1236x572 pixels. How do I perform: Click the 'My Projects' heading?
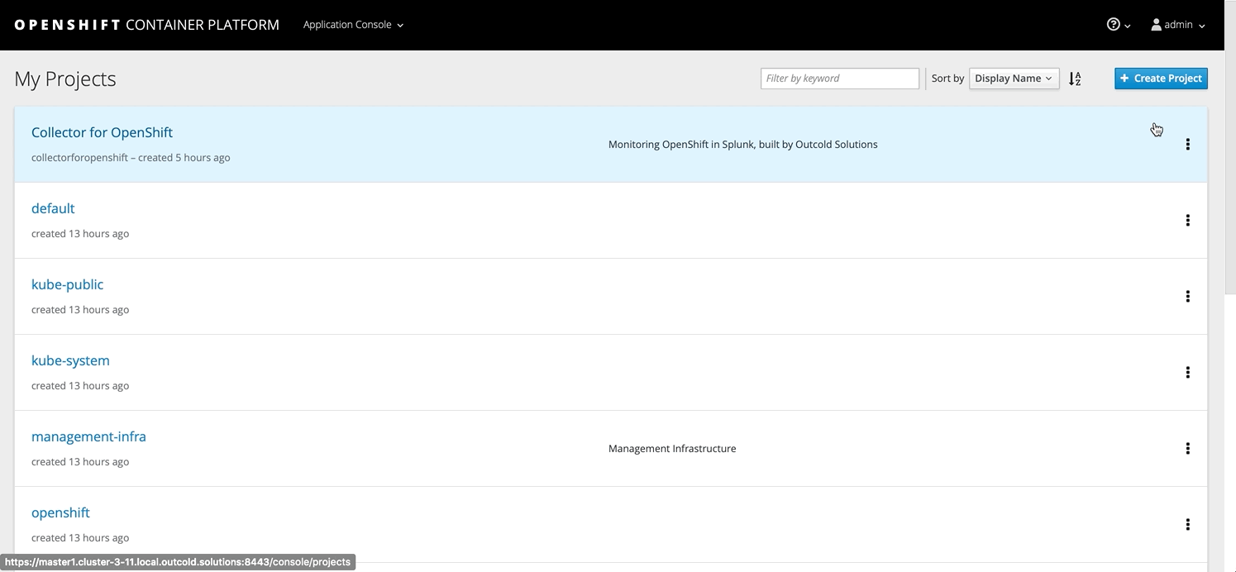click(65, 79)
